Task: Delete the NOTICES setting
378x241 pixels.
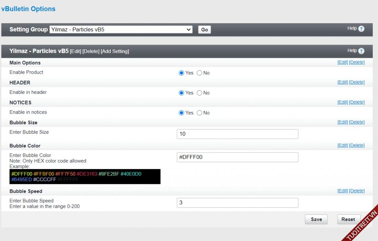Action: point(357,102)
